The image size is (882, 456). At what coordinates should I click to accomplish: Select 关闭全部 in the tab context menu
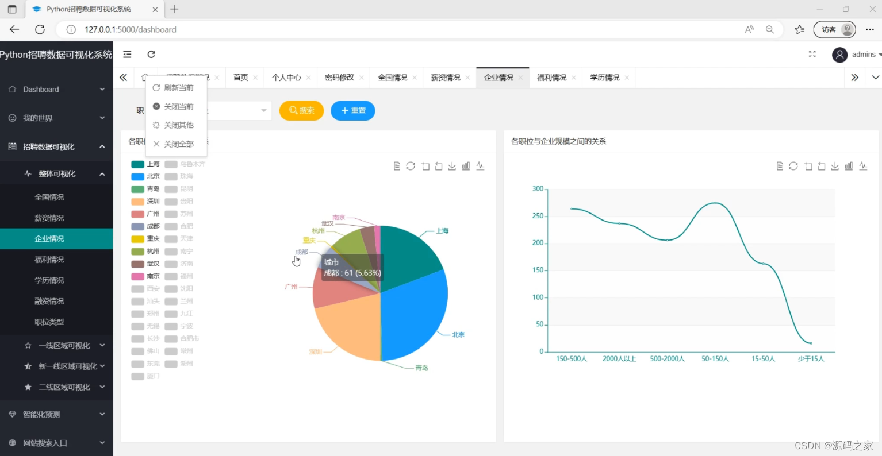click(178, 144)
